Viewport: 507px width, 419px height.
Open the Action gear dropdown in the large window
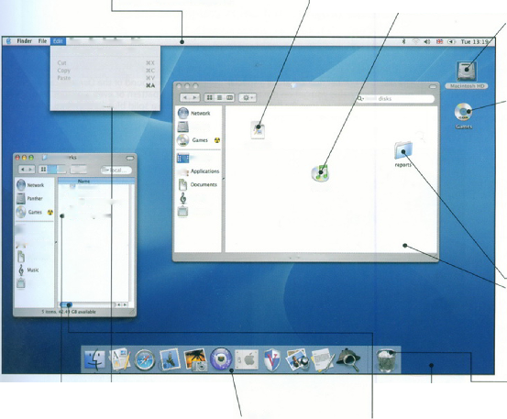click(248, 97)
